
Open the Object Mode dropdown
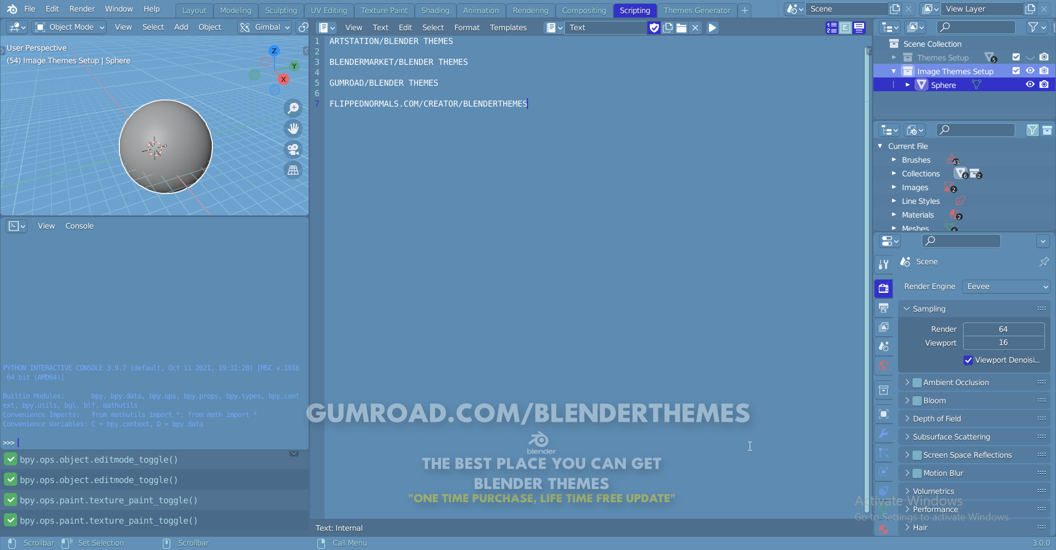pos(69,27)
